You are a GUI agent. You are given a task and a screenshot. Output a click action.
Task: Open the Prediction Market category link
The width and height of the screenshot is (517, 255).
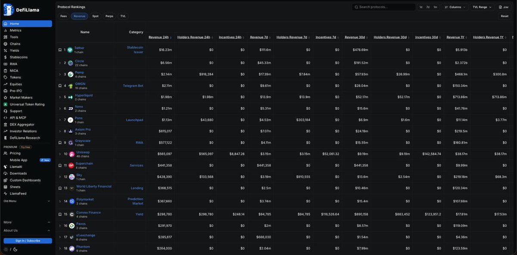(135, 201)
